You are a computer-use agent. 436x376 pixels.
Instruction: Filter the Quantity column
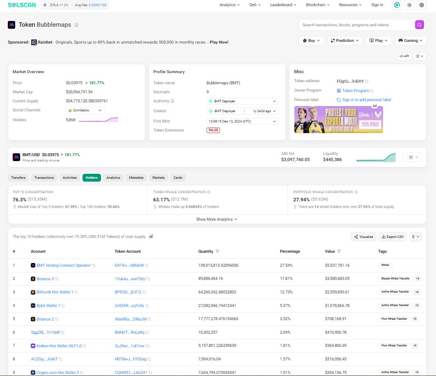pos(218,251)
